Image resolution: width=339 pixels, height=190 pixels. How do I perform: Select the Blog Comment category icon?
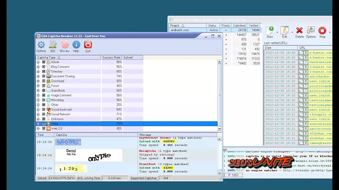click(x=48, y=67)
